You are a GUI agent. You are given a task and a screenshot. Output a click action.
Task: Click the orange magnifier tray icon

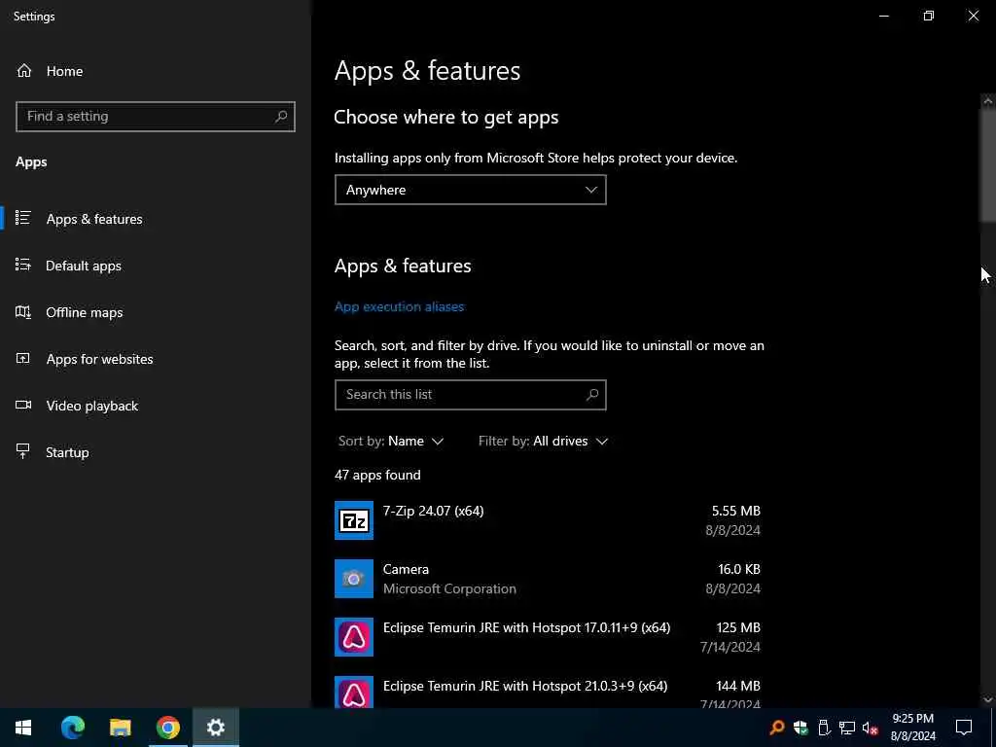pyautogui.click(x=777, y=728)
